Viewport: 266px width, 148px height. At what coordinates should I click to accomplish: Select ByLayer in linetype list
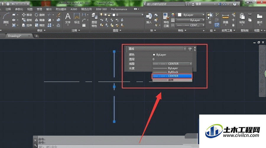click(172, 68)
